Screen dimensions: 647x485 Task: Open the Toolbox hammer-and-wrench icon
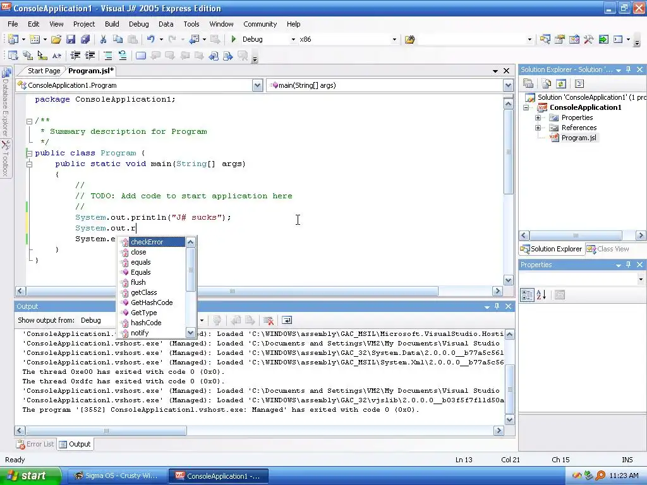[x=589, y=40]
